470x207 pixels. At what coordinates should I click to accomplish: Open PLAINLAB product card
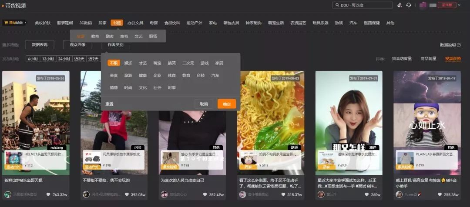pos(427,160)
